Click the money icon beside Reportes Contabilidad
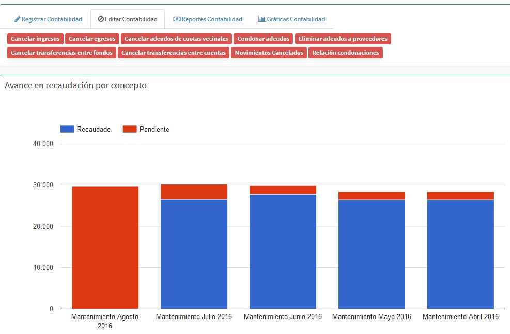Viewport: 510px width, 334px height. point(177,19)
